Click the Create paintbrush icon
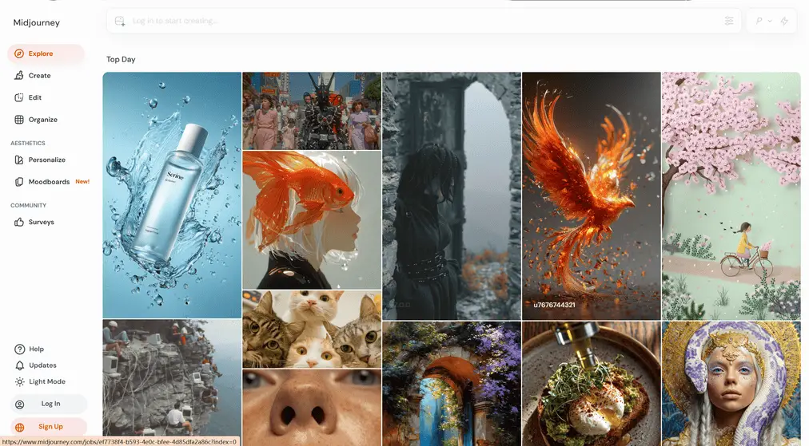Screen dimensions: 809x446 [19, 76]
